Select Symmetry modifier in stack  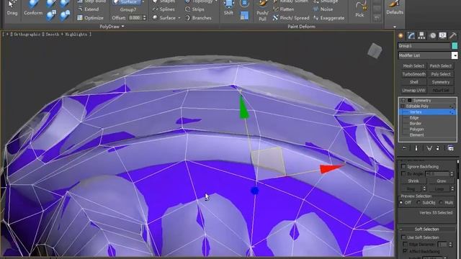tap(421, 101)
